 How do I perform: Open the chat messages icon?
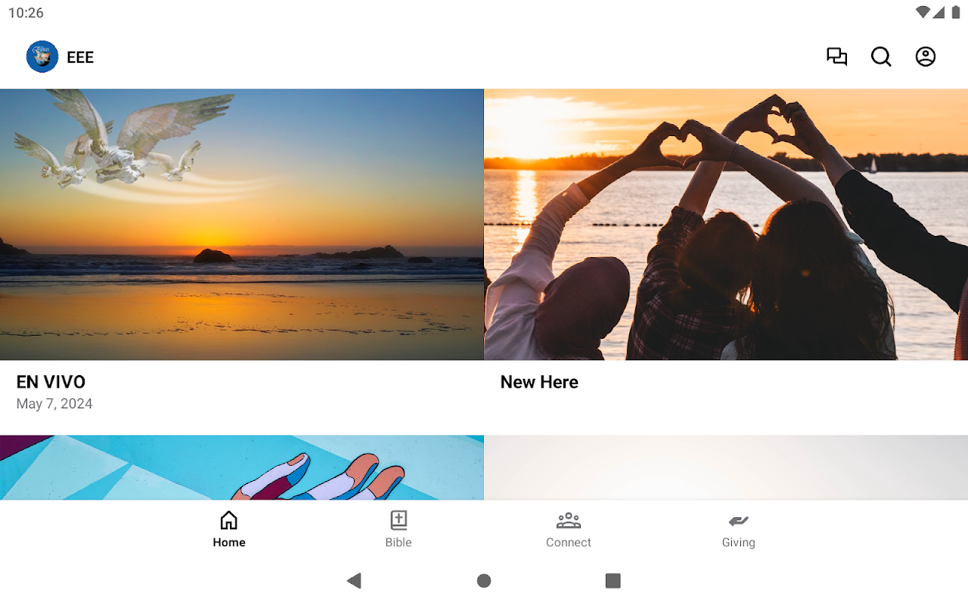[836, 57]
